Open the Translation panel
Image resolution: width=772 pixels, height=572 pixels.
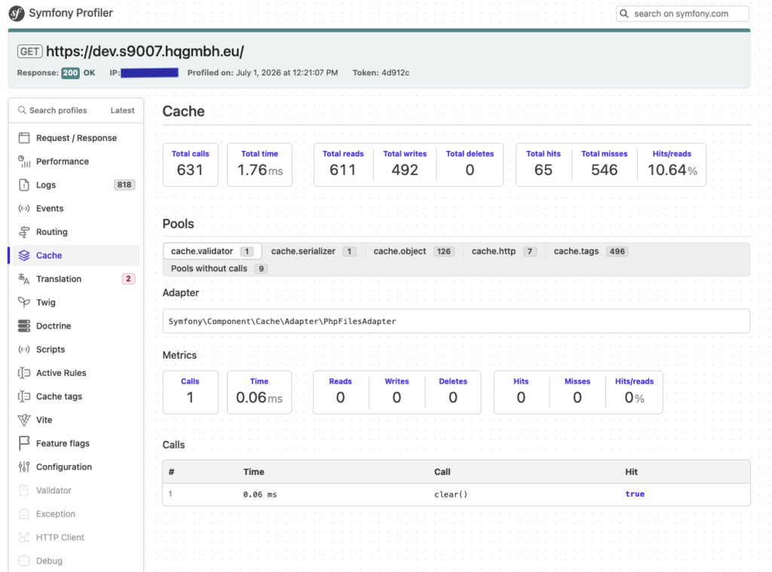tap(76, 279)
